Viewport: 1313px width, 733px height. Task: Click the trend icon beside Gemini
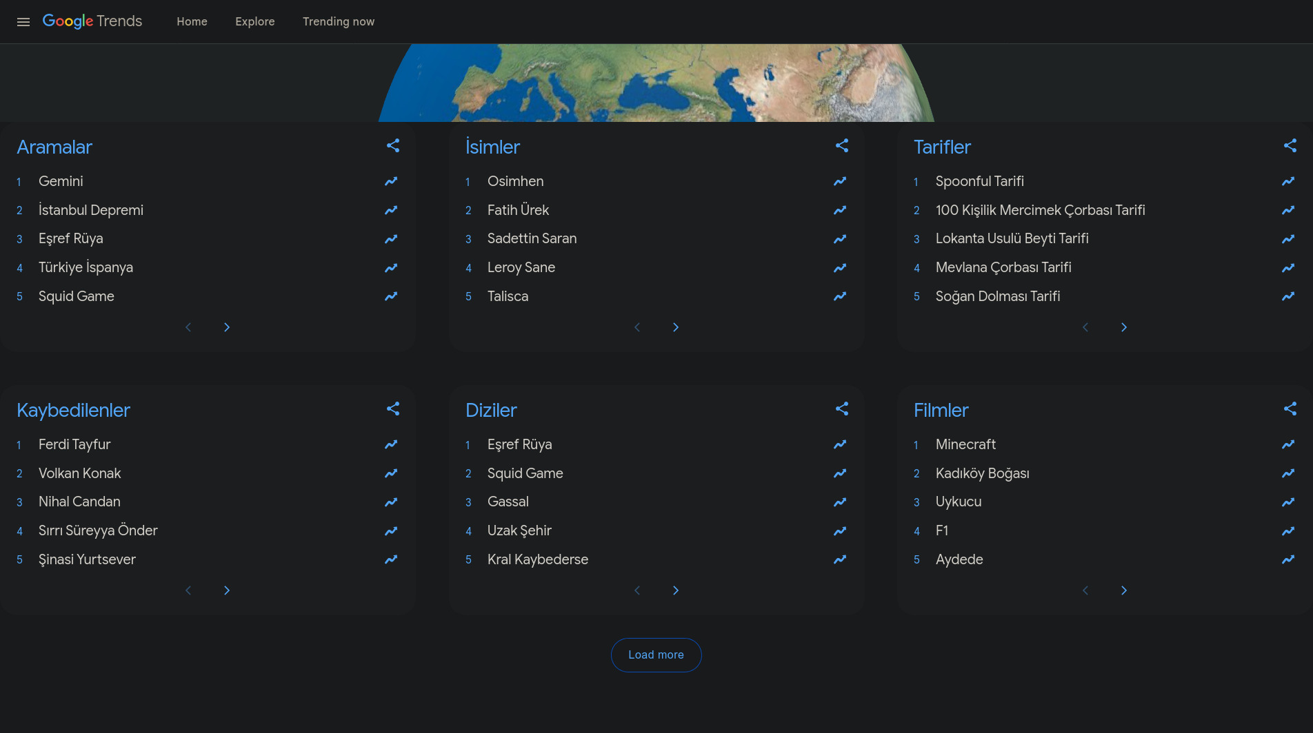coord(391,181)
